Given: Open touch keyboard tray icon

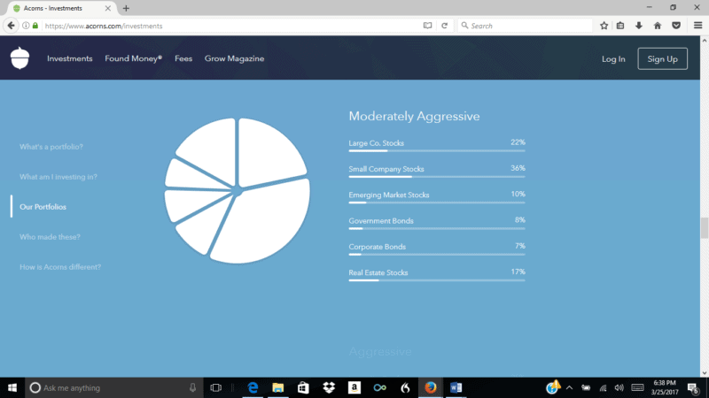Looking at the screenshot, I should tap(637, 387).
